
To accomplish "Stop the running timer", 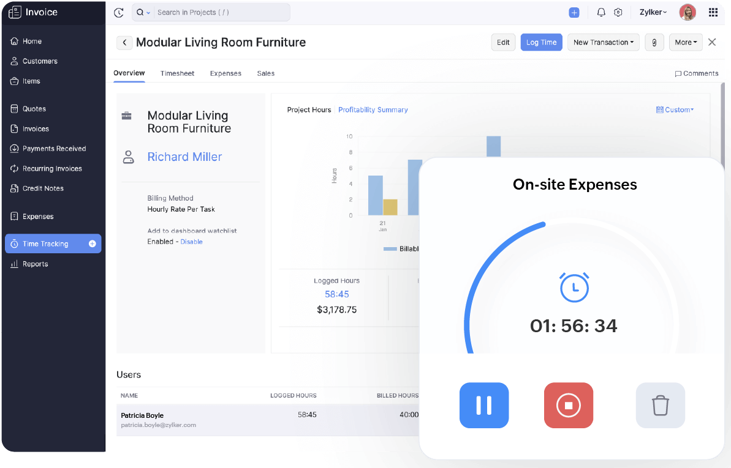I will point(569,405).
